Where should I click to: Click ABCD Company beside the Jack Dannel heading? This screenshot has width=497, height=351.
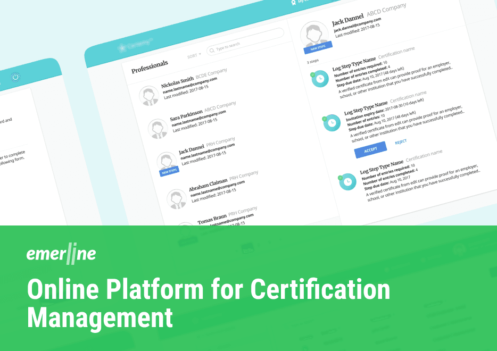point(386,10)
